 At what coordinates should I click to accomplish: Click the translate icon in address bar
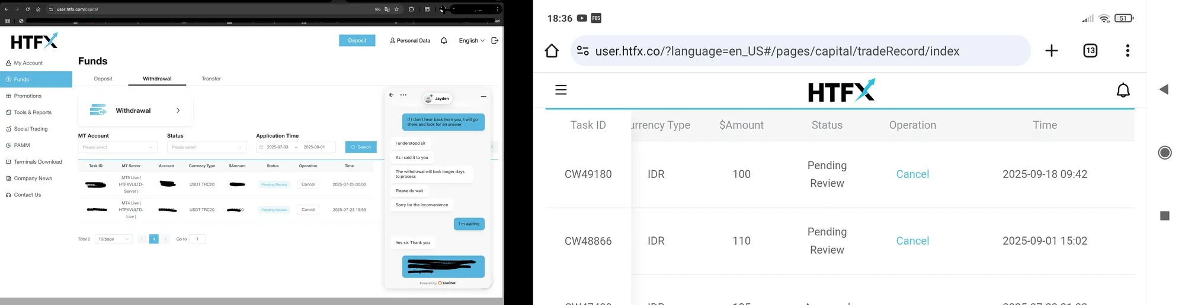click(x=387, y=9)
